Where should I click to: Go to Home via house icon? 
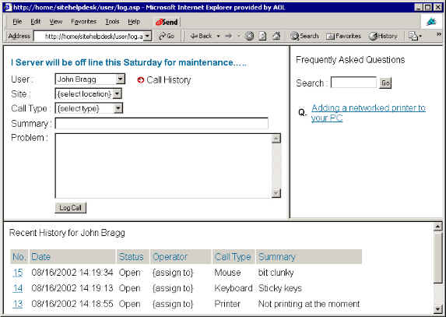pyautogui.click(x=276, y=36)
